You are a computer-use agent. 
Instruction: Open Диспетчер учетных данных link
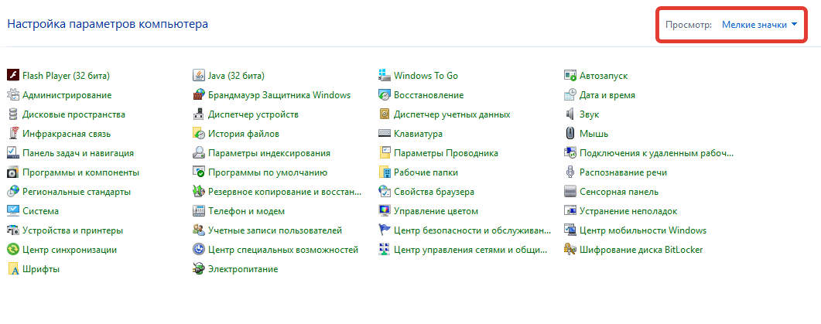[x=452, y=114]
